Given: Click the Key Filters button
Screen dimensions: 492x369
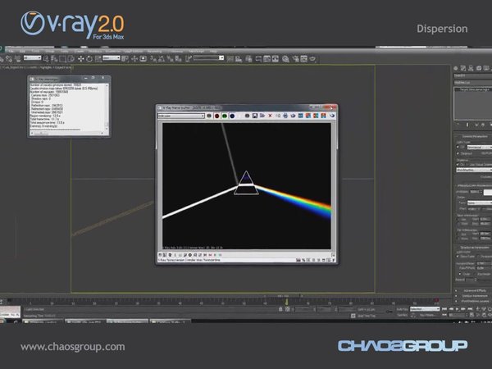Looking at the screenshot, I should coord(426,315).
